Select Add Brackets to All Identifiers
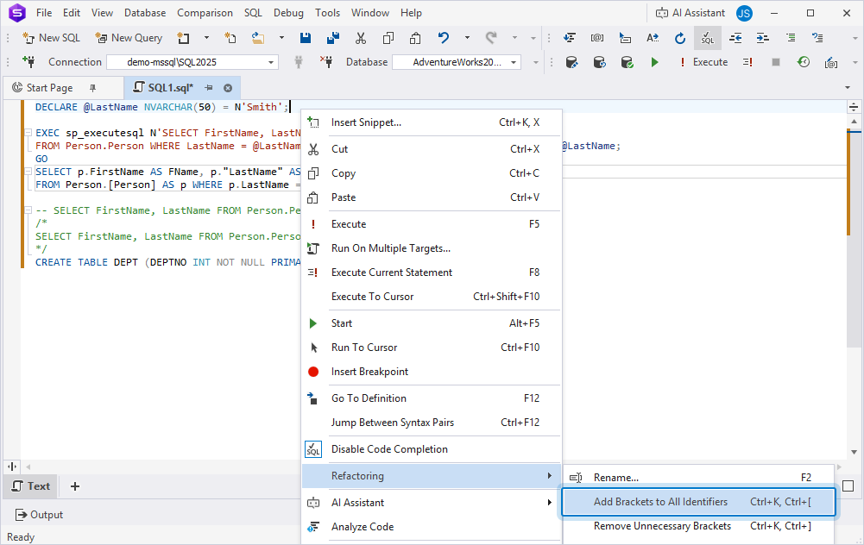864x545 pixels. pos(698,502)
